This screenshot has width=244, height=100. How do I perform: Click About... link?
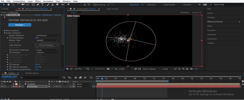pyautogui.click(x=58, y=15)
